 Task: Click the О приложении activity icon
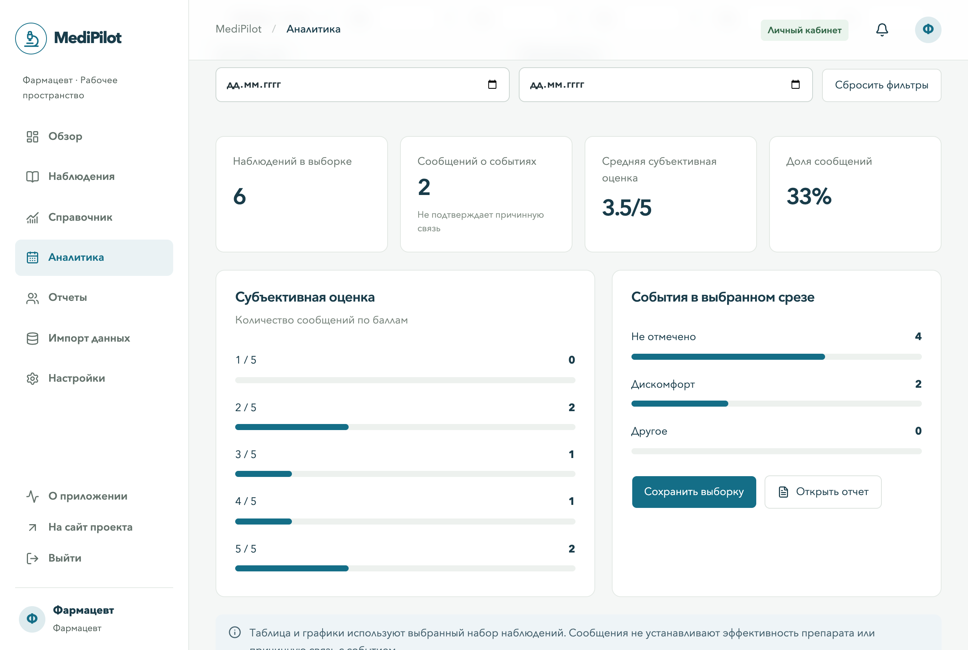[x=33, y=496]
